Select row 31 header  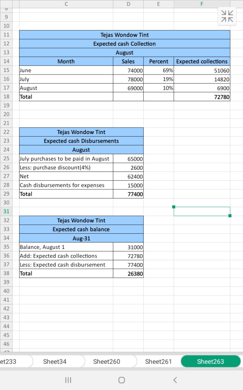click(x=6, y=212)
